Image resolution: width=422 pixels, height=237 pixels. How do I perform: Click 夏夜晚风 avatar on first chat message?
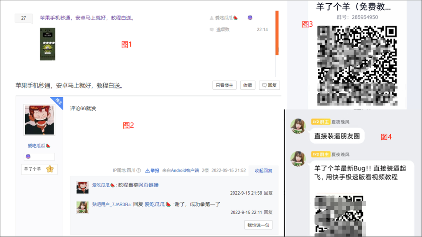(x=298, y=126)
